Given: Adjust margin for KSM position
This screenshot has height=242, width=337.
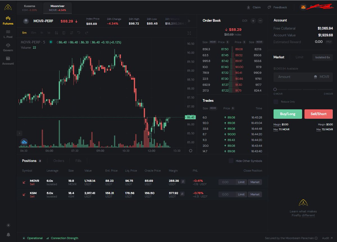Looking at the screenshot, I should tap(183, 194).
